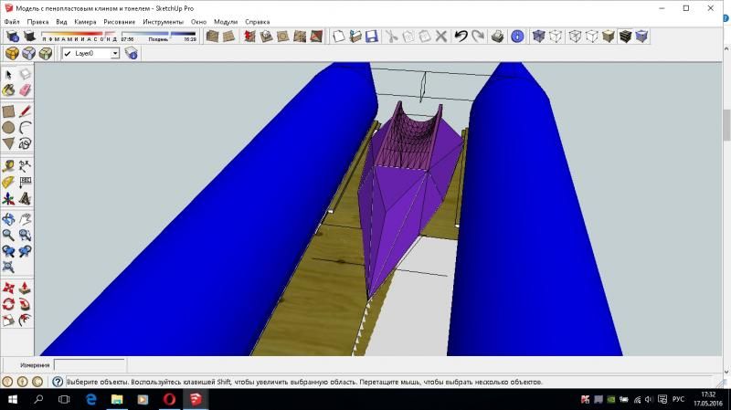Click the Undo arrow icon
731x410 pixels.
(x=461, y=37)
